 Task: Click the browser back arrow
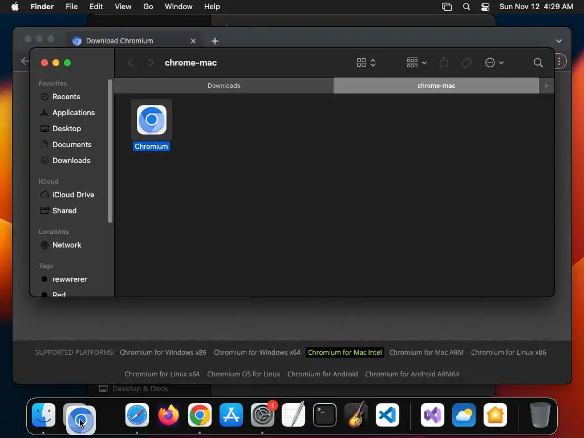click(x=25, y=61)
